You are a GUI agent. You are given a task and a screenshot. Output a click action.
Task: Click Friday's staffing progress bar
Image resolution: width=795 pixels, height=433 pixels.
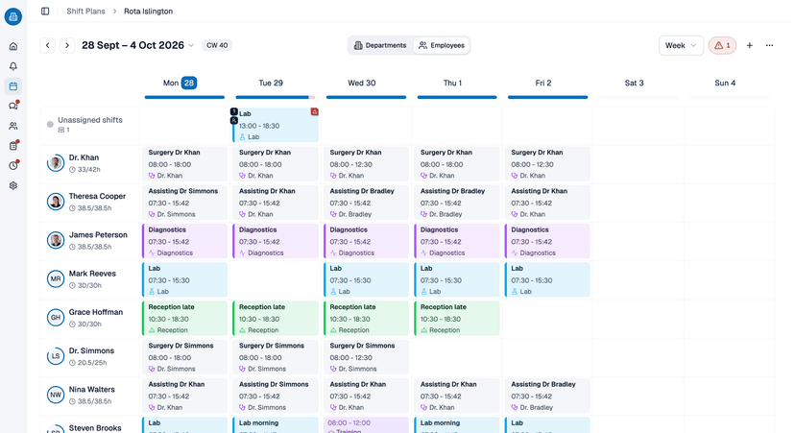547,97
